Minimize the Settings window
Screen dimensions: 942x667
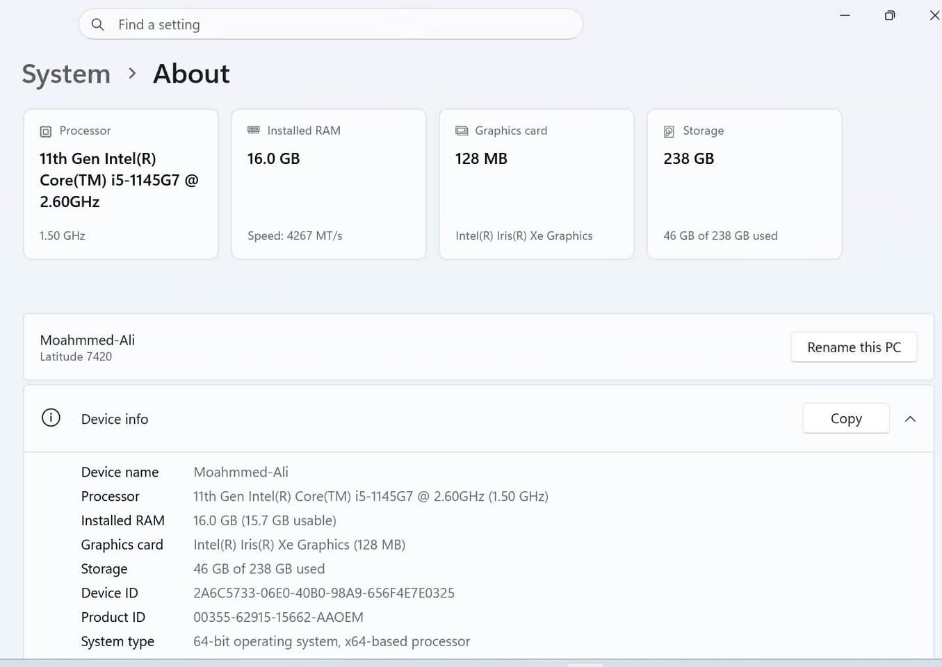pos(845,15)
